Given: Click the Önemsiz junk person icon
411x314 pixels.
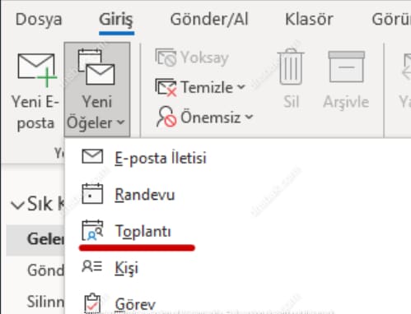Looking at the screenshot, I should pyautogui.click(x=166, y=117).
